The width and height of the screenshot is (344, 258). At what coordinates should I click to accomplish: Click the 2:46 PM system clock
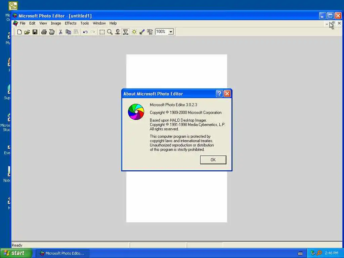click(332, 253)
